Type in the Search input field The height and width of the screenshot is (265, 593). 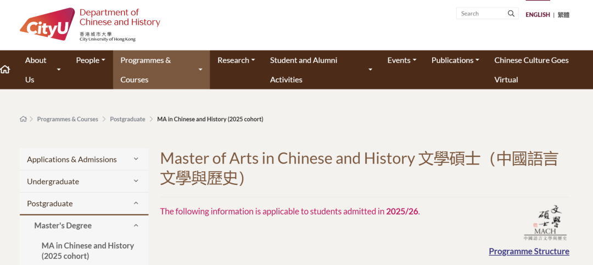click(x=480, y=14)
